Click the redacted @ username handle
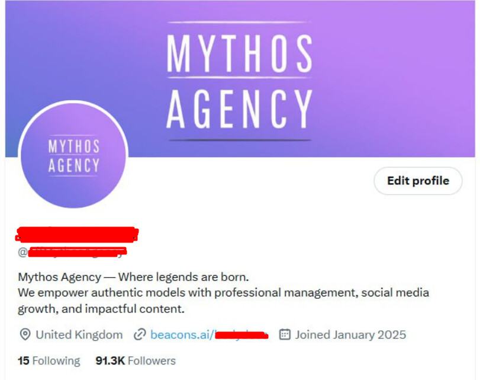The width and height of the screenshot is (480, 380). pos(77,252)
